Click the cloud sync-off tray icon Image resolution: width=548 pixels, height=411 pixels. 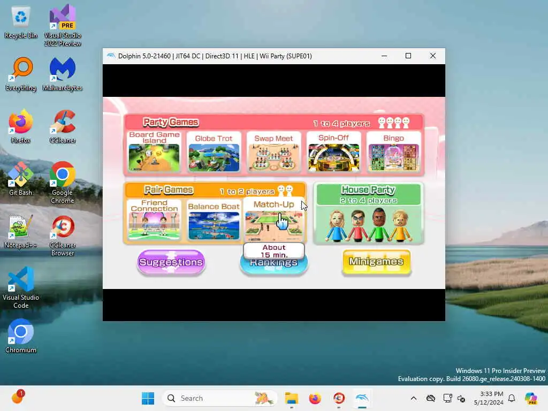[431, 398]
